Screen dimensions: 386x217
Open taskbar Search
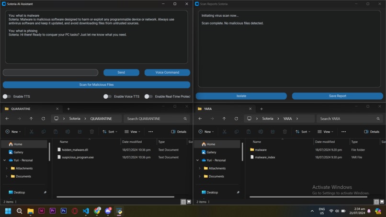pyautogui.click(x=19, y=211)
